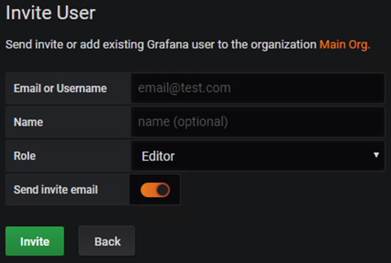Focus the optional Name text box

pos(257,122)
